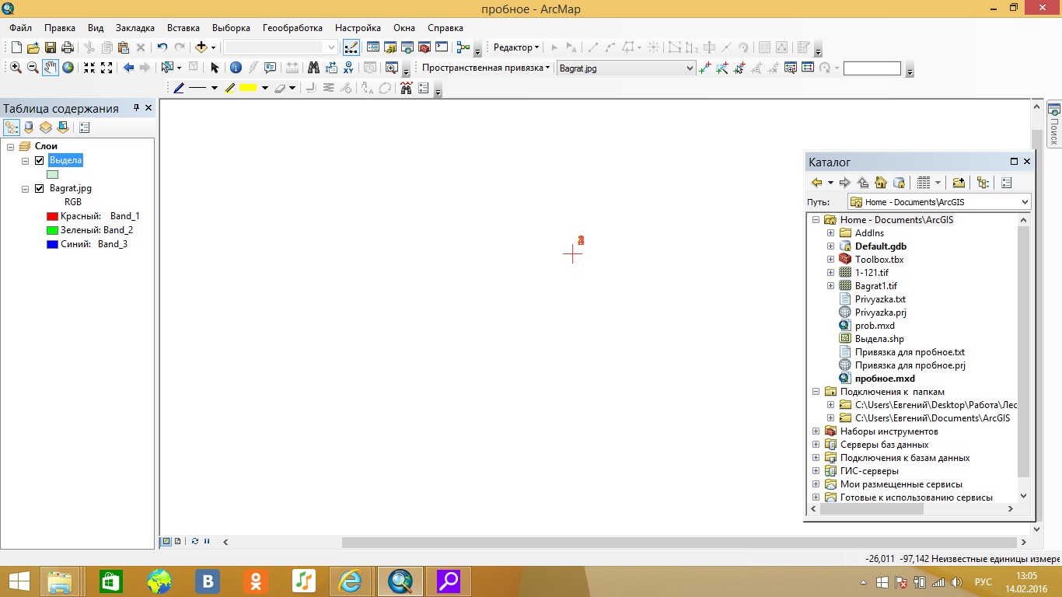Open the Редактор dropdown button

[516, 47]
